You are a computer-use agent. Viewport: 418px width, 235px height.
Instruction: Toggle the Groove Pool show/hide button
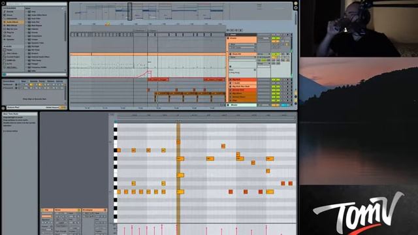(x=3, y=108)
